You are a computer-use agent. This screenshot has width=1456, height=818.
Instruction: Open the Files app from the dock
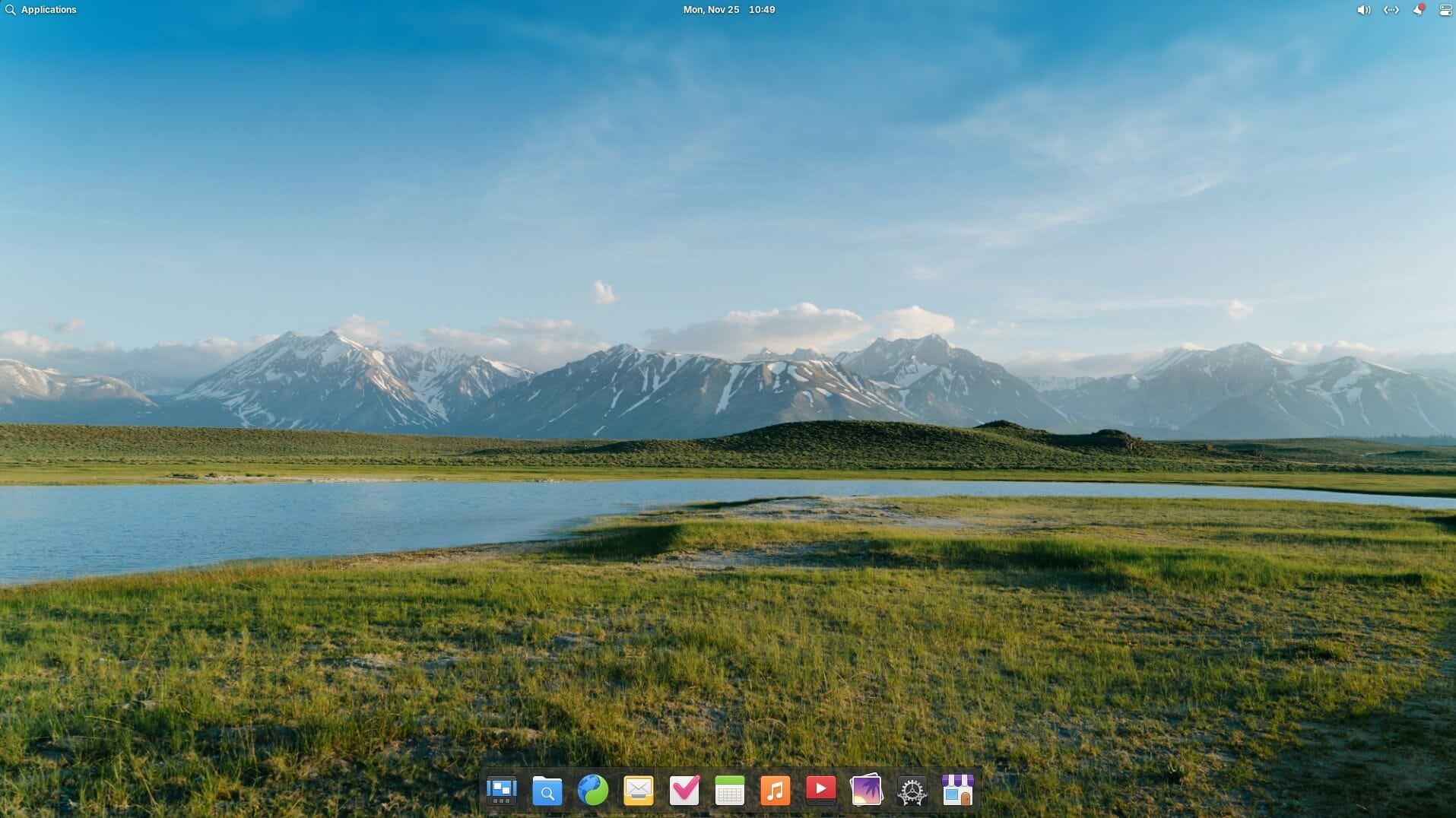tap(547, 791)
